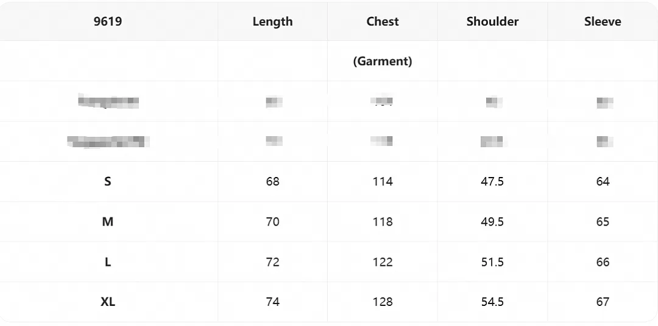Viewport: 658px width, 326px height.
Task: Click the shoulder value 49.5
Action: [493, 221]
